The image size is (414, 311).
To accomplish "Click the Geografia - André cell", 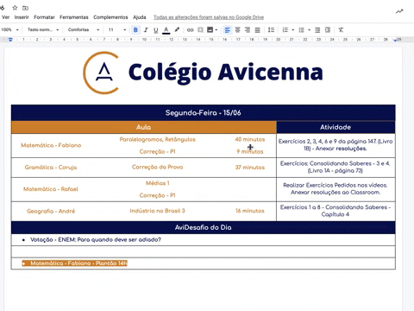I will pyautogui.click(x=51, y=211).
